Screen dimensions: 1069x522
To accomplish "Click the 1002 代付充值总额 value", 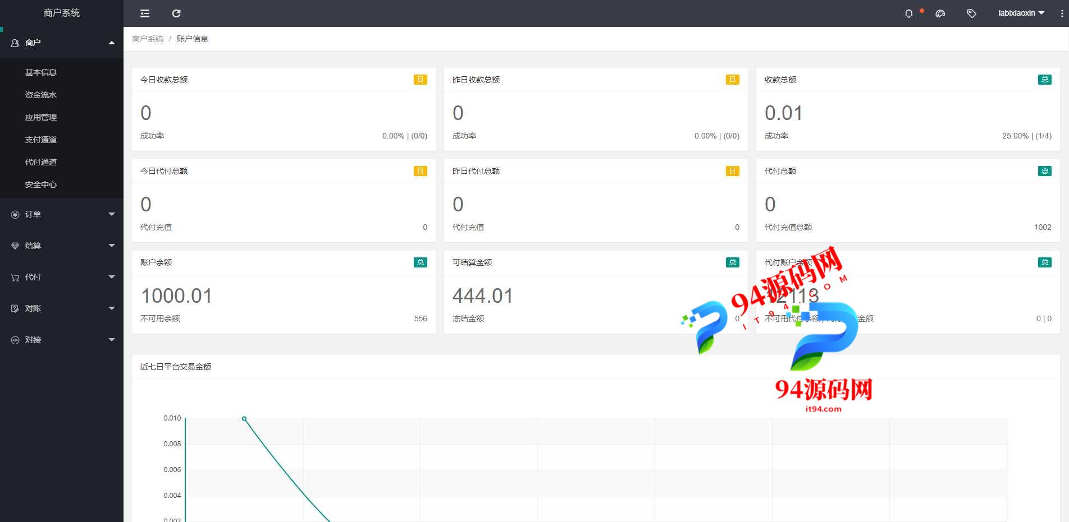I will click(x=1043, y=227).
